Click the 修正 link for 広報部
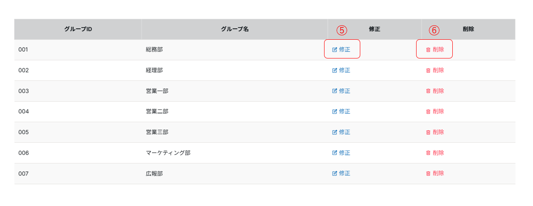The width and height of the screenshot is (533, 206). coord(345,174)
